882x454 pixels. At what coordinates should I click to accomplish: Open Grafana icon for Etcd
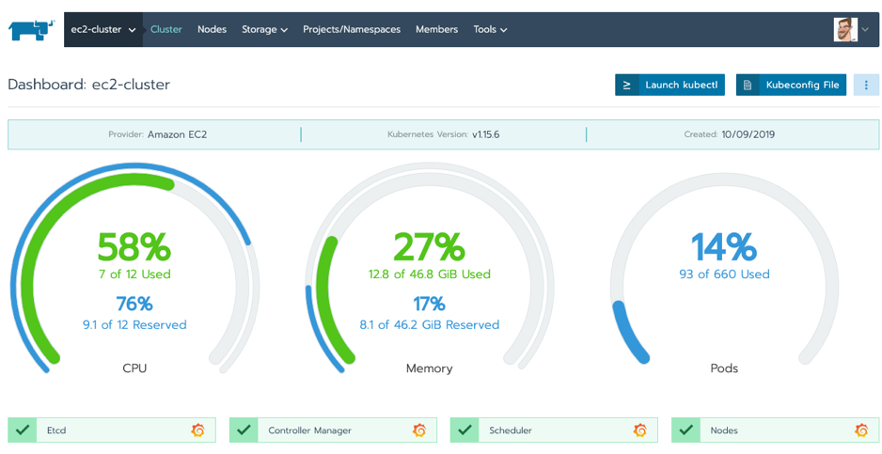[197, 431]
